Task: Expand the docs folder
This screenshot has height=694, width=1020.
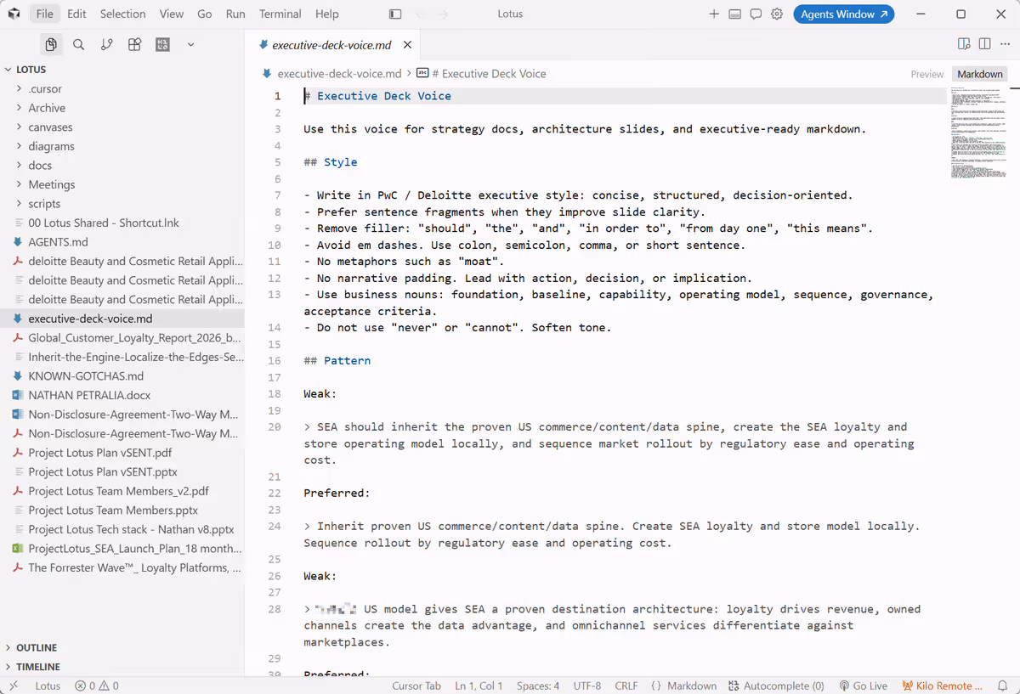Action: pos(122,166)
